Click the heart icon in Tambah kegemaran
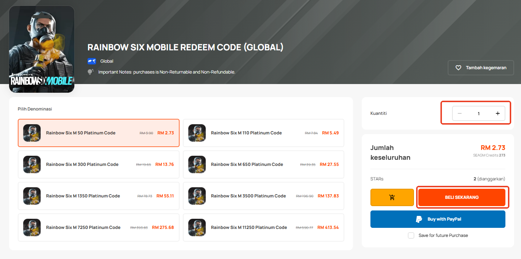This screenshot has width=521, height=259. (458, 68)
